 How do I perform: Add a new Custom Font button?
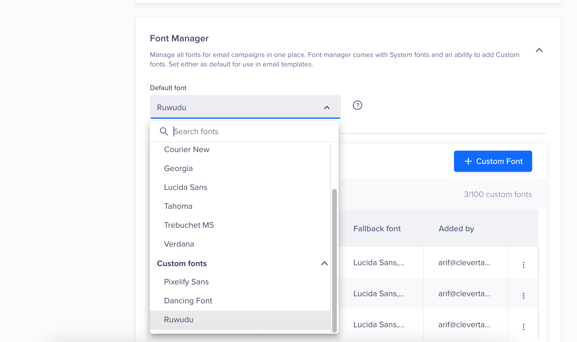point(493,161)
